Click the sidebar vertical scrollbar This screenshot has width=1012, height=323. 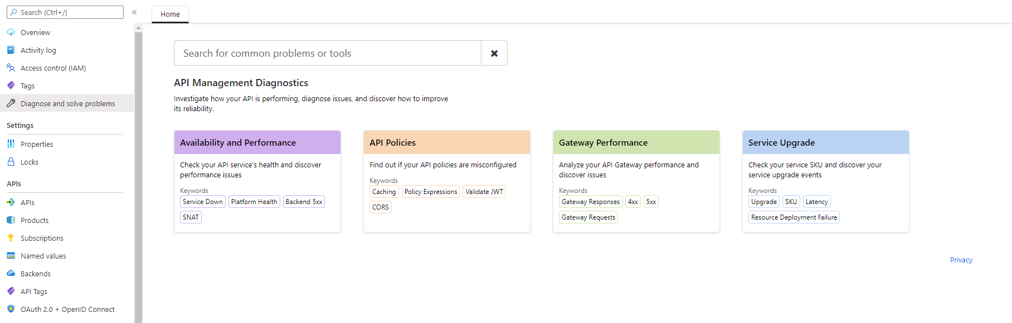click(x=138, y=177)
